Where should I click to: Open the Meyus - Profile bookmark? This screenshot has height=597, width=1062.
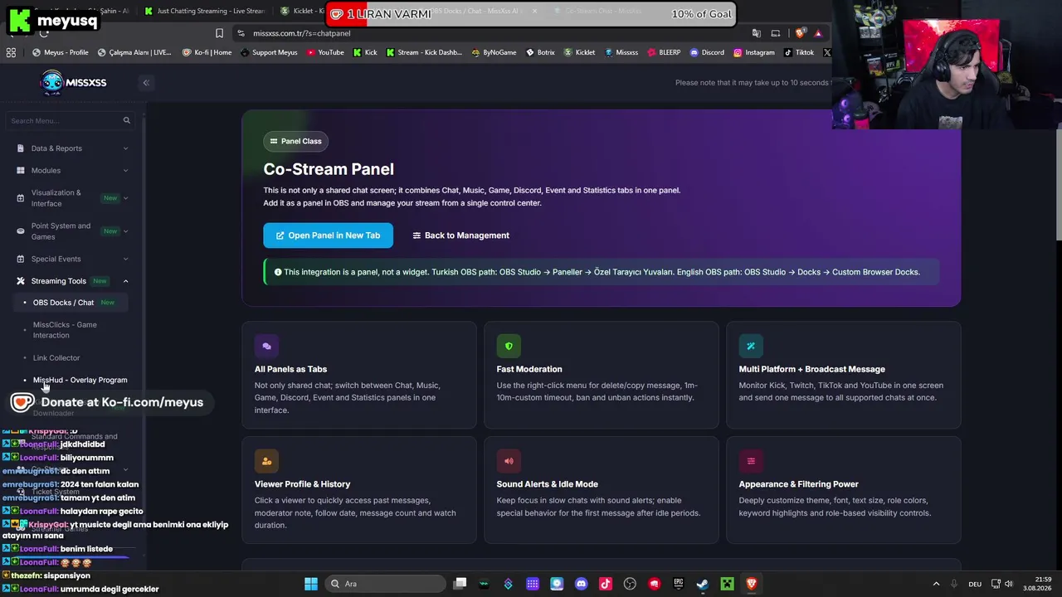click(61, 52)
